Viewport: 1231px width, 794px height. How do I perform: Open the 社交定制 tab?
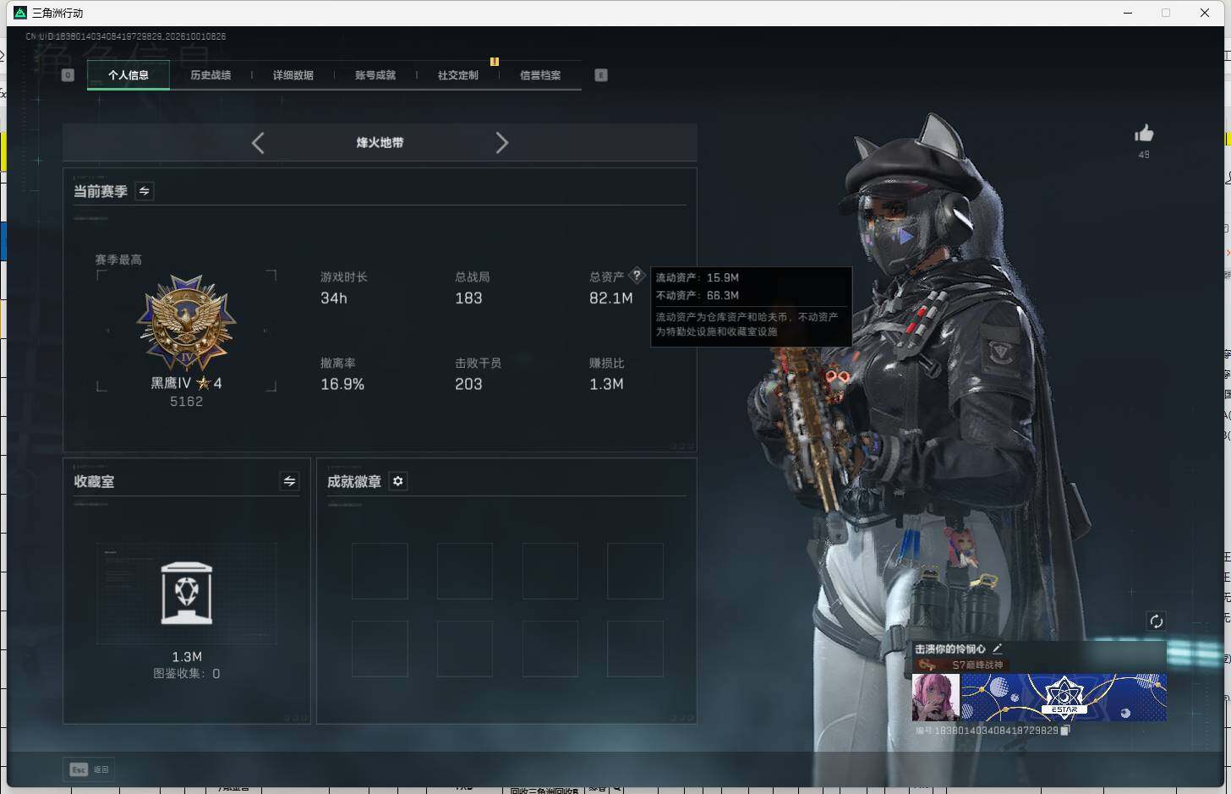click(x=458, y=75)
